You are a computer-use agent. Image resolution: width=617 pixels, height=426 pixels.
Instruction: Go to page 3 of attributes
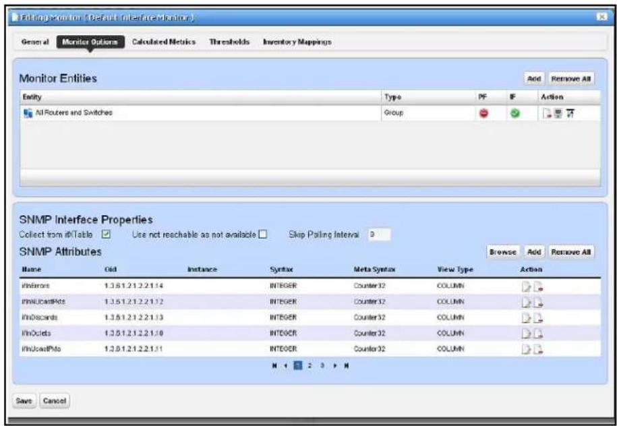point(322,365)
